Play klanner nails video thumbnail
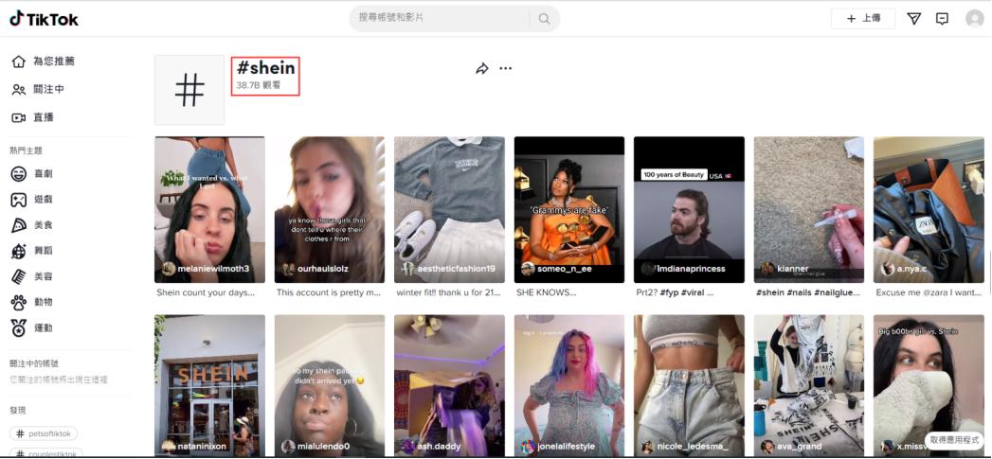The width and height of the screenshot is (992, 459). (809, 209)
